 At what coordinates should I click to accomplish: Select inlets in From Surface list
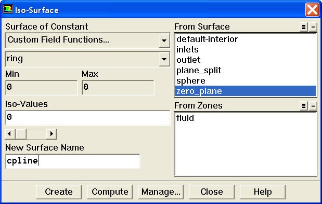tap(245, 49)
